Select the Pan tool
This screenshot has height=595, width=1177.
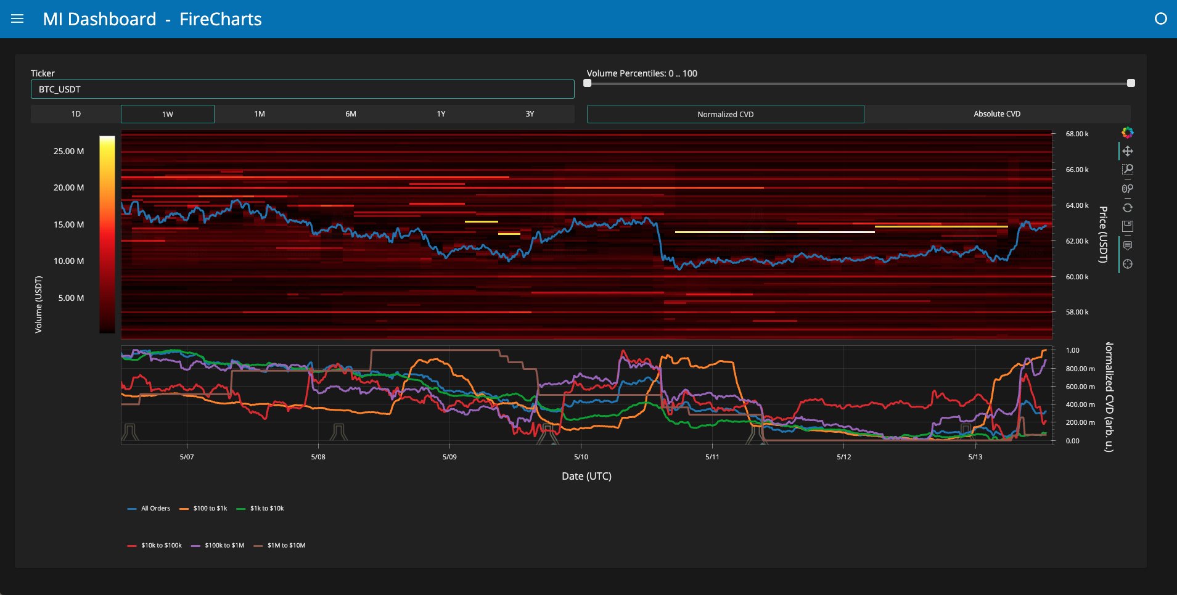click(1128, 151)
